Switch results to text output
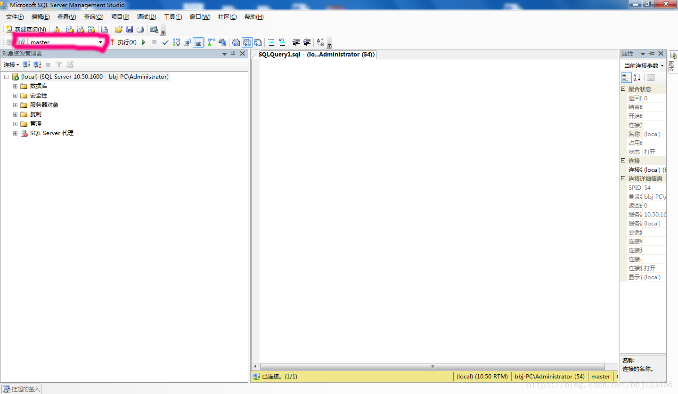 tap(236, 42)
